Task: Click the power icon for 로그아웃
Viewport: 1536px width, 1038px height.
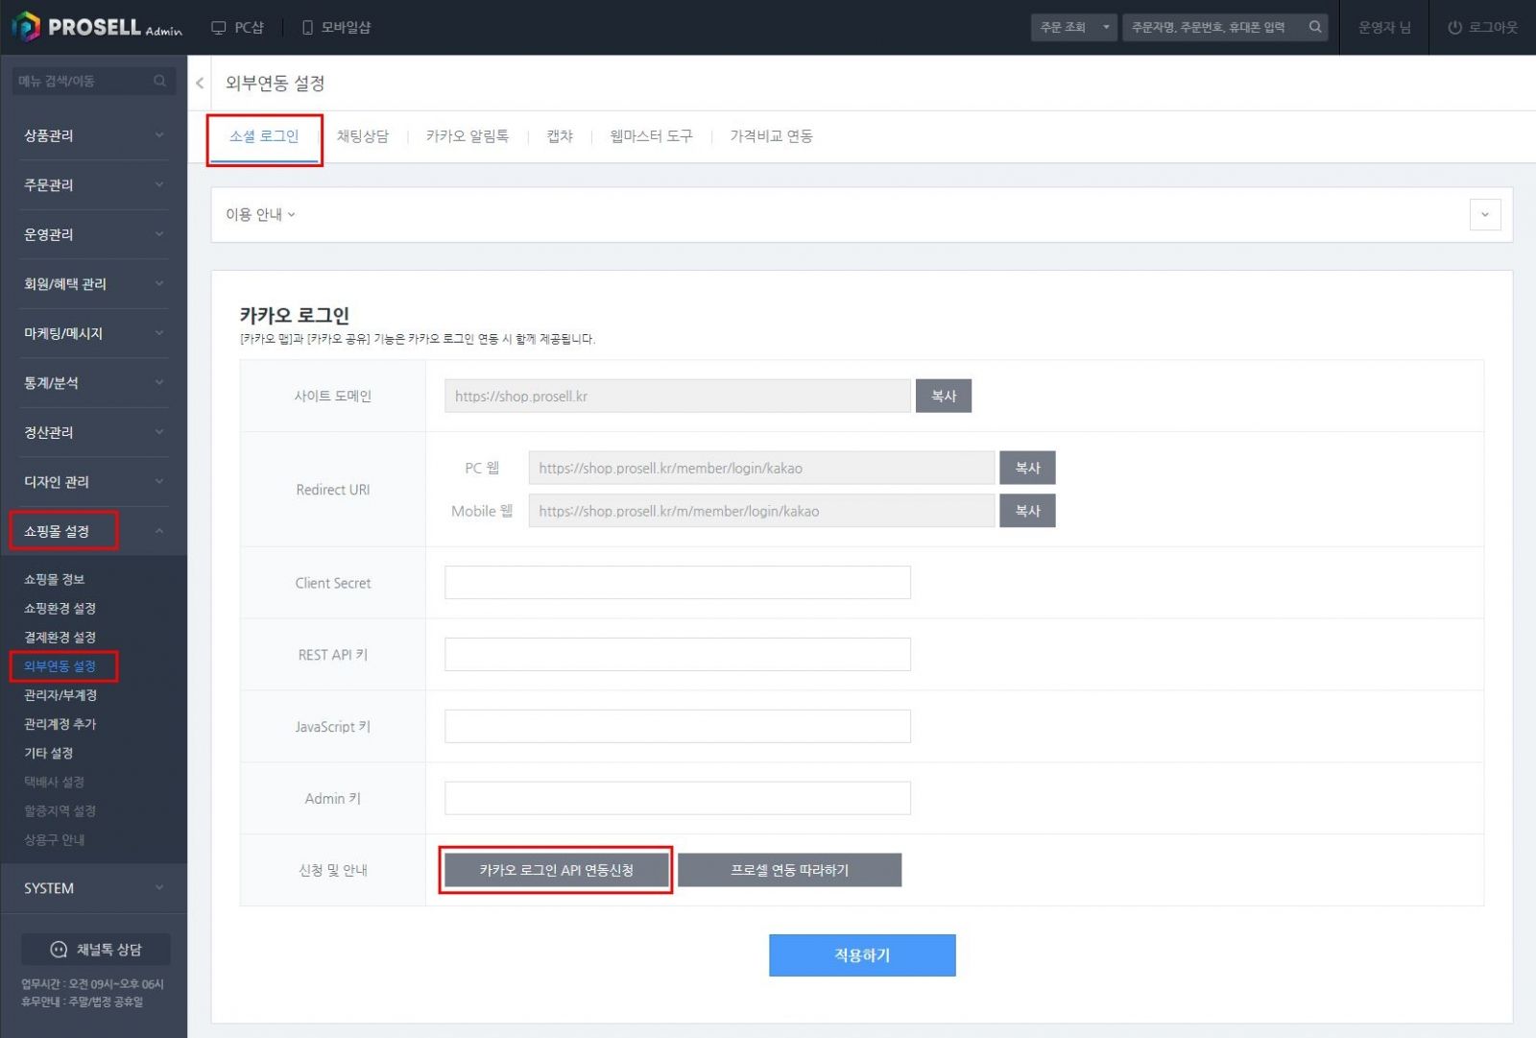Action: point(1454,28)
